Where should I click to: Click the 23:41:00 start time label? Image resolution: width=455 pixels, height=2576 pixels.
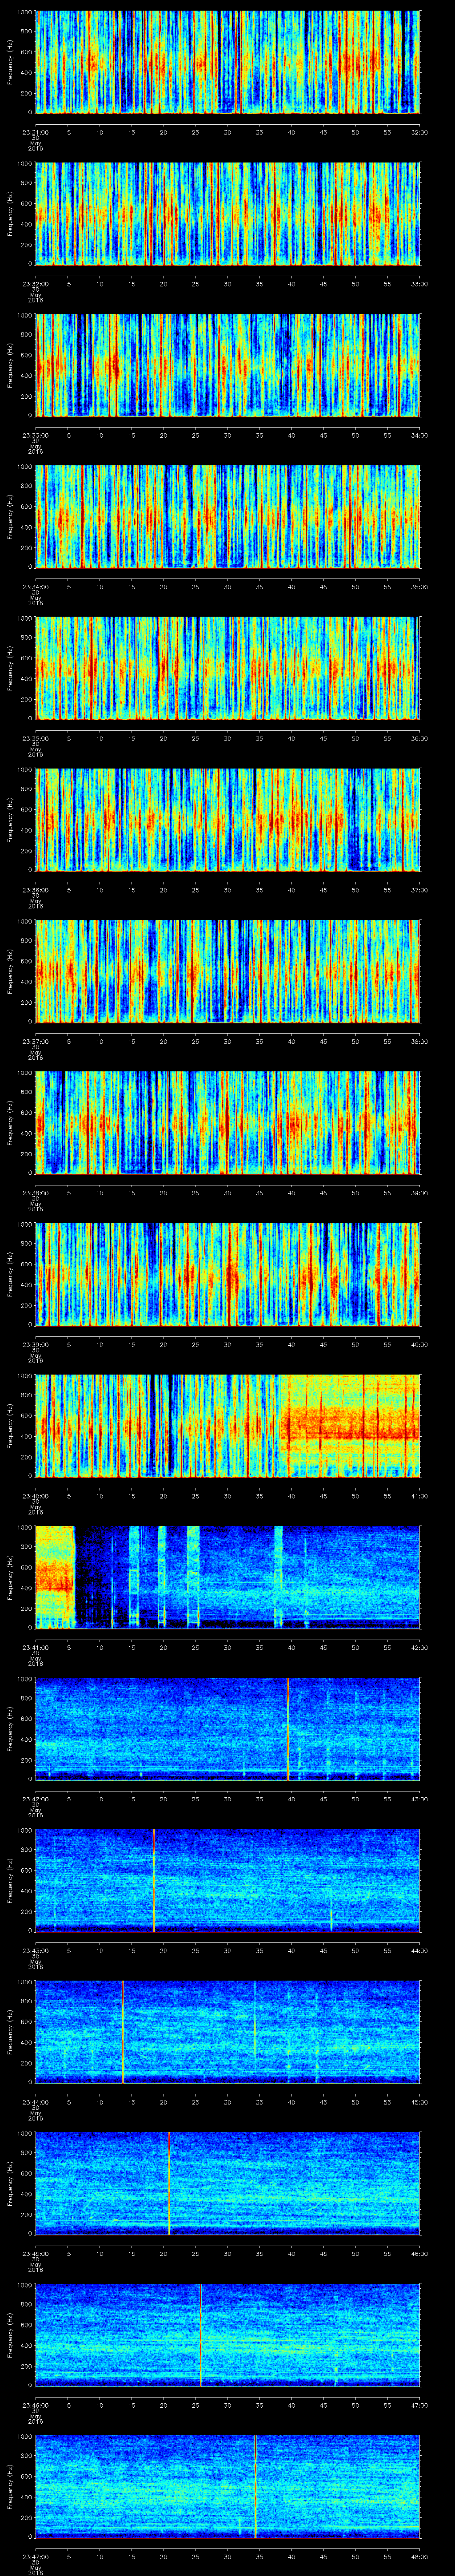35,1647
